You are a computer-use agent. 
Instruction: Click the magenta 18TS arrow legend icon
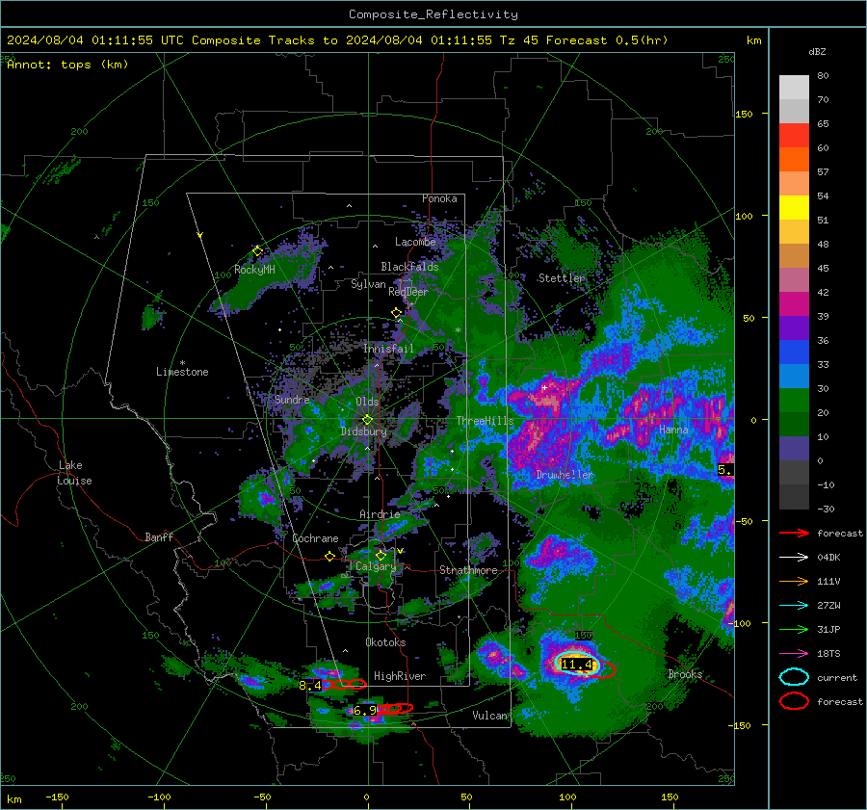pyautogui.click(x=794, y=654)
